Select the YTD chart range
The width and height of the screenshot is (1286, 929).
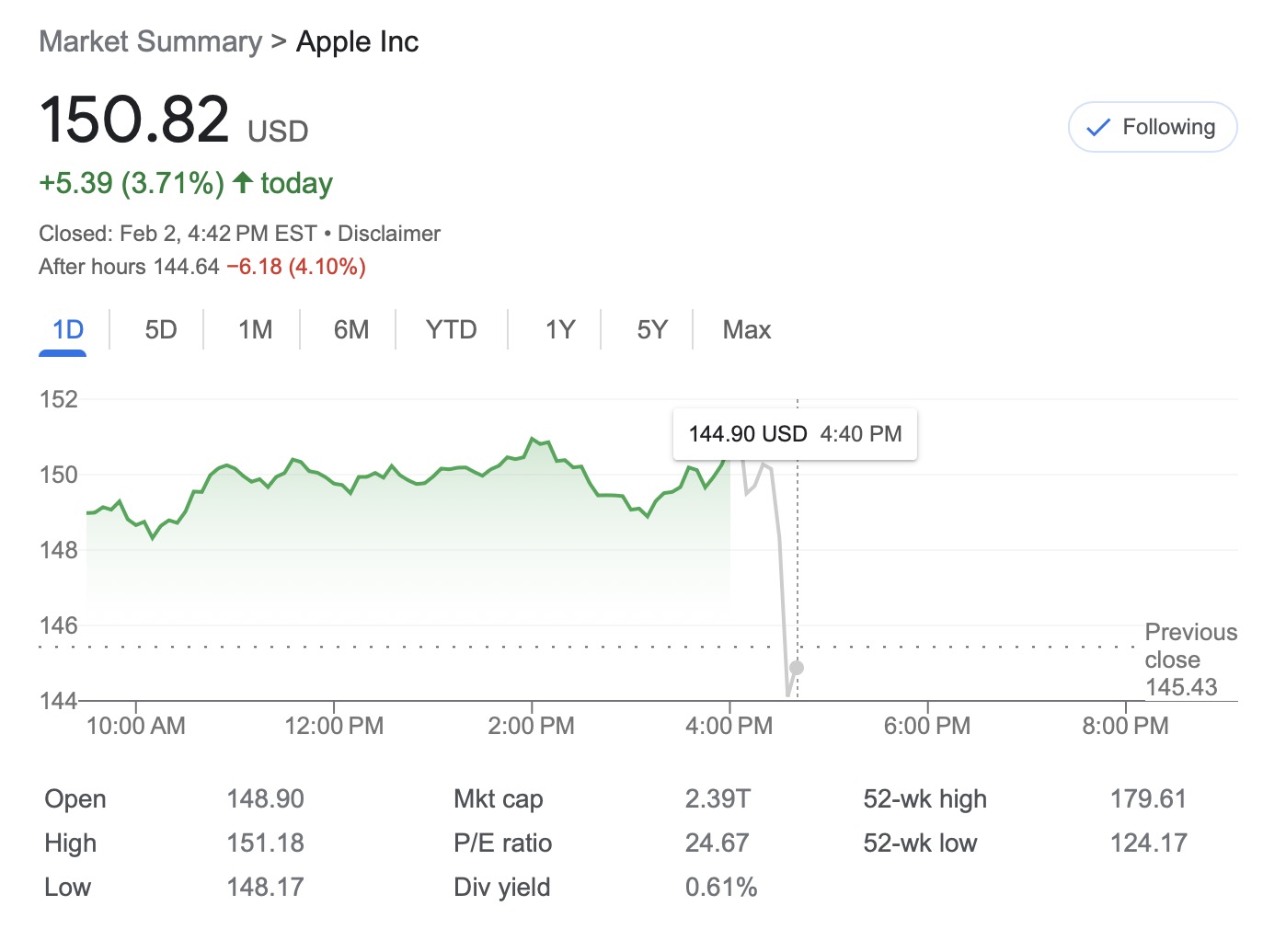[451, 329]
